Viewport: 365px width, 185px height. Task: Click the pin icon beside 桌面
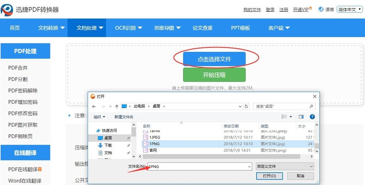tap(128, 138)
